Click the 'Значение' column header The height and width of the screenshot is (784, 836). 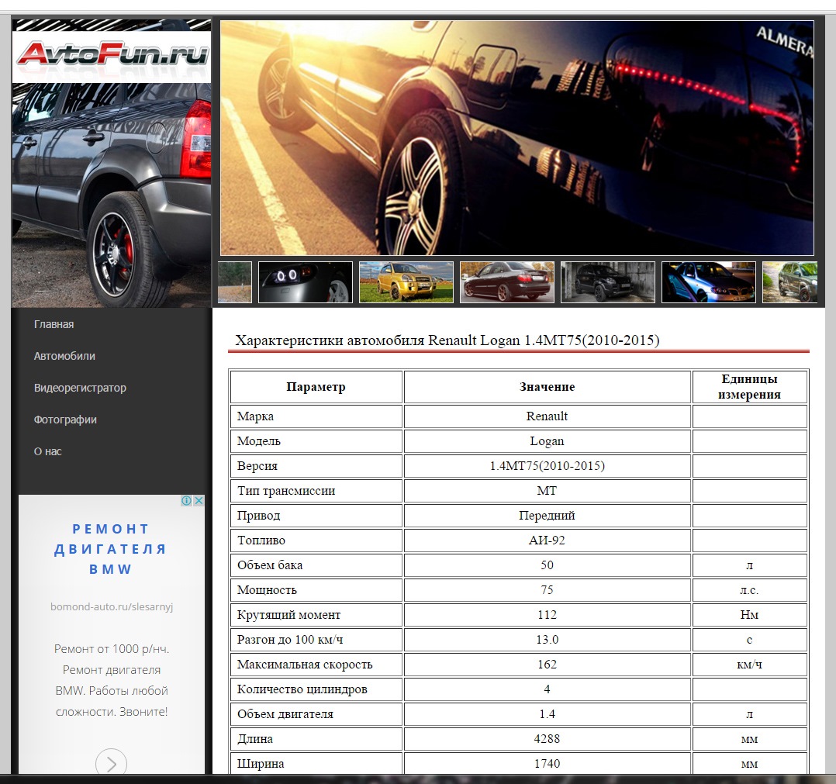tap(547, 387)
